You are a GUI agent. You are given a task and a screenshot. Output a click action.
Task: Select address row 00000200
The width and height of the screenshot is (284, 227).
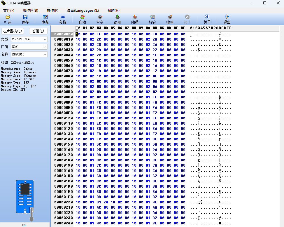point(63,202)
